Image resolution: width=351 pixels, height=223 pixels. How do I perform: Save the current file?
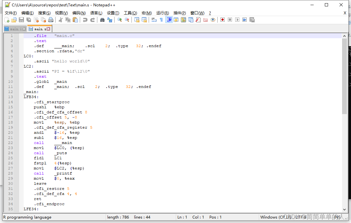21,20
